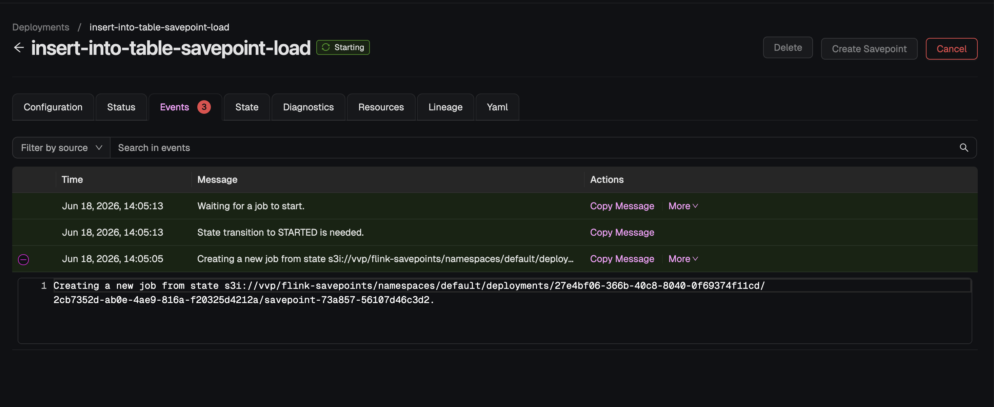Open the Diagnostics tab
Viewport: 994px width, 407px height.
point(308,107)
